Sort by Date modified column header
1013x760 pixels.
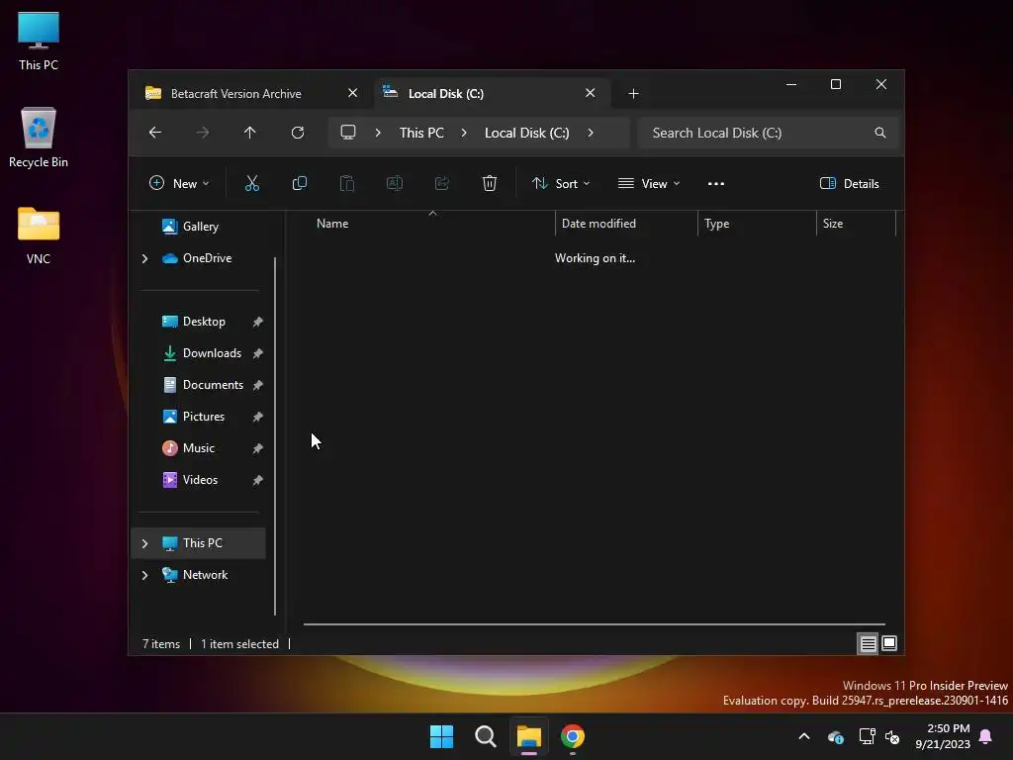(x=626, y=224)
